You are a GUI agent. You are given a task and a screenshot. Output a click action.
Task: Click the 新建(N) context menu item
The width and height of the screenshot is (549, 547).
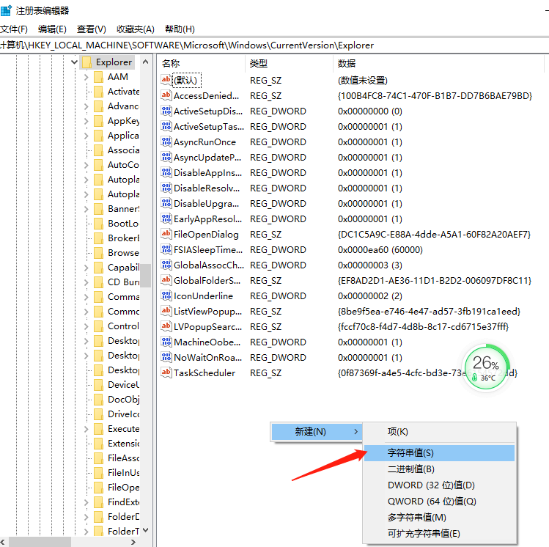[317, 431]
